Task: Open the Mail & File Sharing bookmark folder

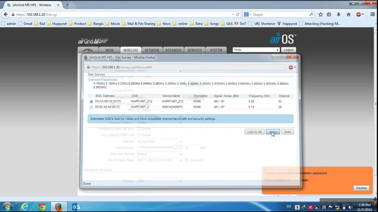Action: tap(139, 24)
